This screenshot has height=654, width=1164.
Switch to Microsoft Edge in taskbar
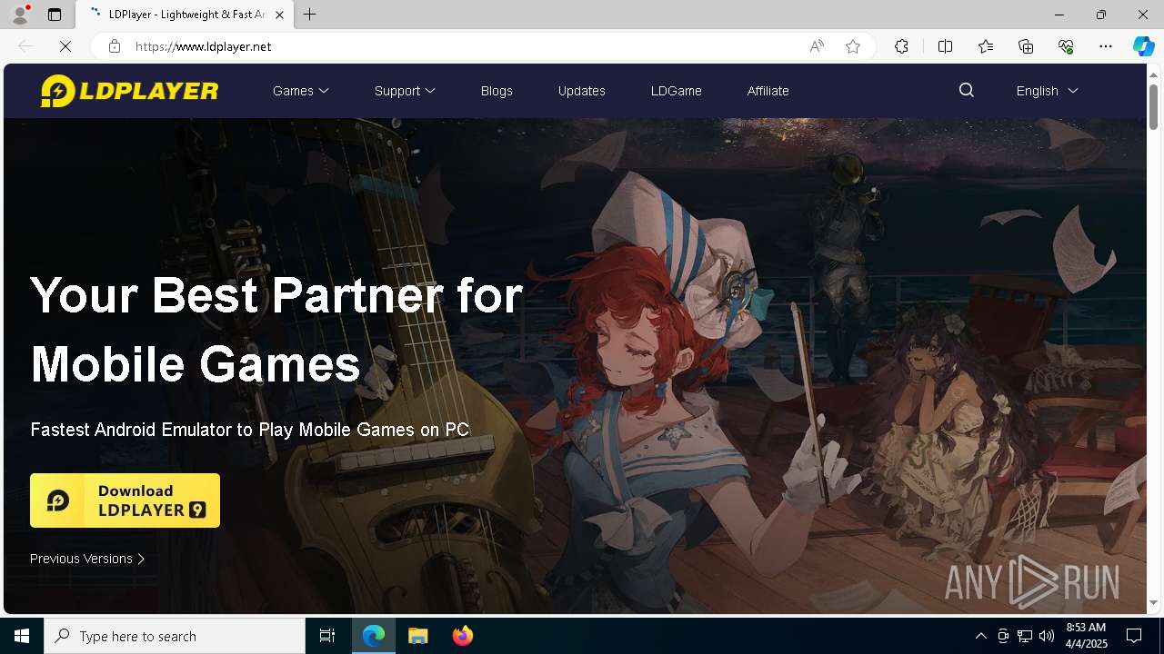[x=374, y=636]
